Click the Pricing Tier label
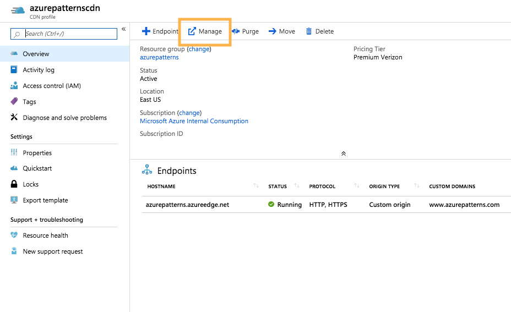The height and width of the screenshot is (312, 511). (369, 49)
